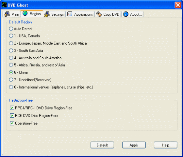Switch to the Main tab
183x157 pixels.
pos(11,14)
